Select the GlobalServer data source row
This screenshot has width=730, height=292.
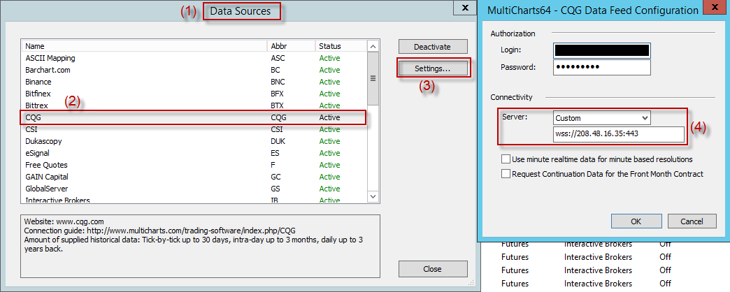(194, 189)
